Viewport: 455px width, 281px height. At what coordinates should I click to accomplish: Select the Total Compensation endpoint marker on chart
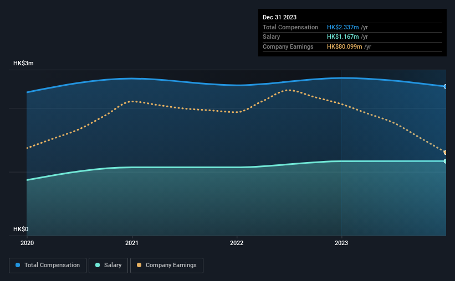[445, 86]
